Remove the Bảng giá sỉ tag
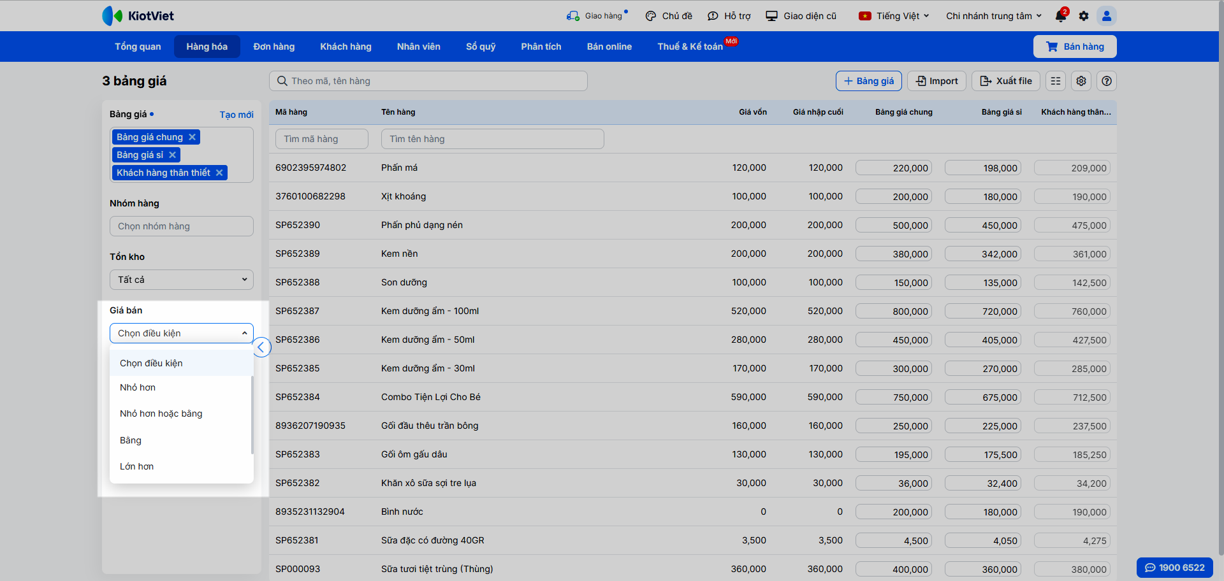Image resolution: width=1224 pixels, height=581 pixels. [x=172, y=155]
